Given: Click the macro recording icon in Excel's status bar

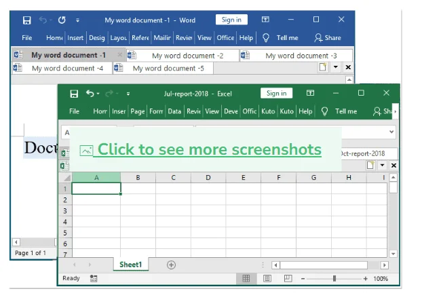Looking at the screenshot, I should (x=94, y=279).
